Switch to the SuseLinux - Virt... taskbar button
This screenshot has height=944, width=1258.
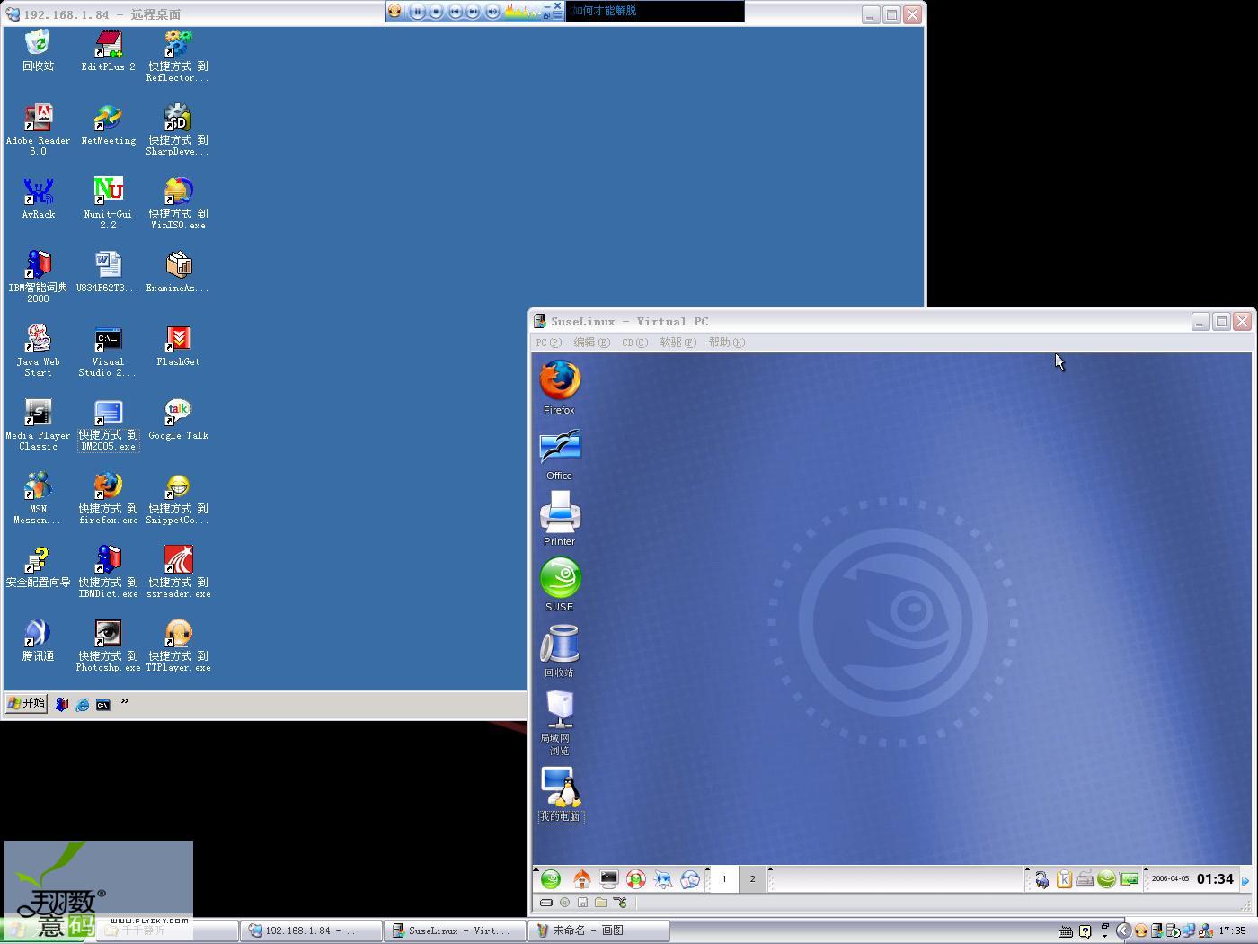[455, 931]
